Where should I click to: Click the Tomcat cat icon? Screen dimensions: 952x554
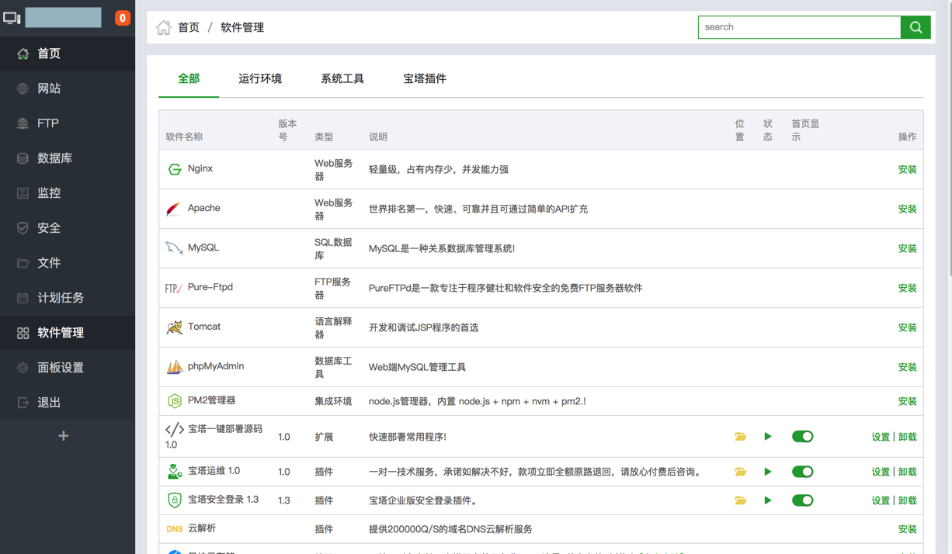click(174, 327)
